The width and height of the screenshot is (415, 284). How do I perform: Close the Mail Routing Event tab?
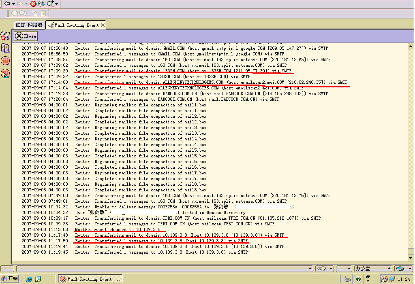click(x=103, y=25)
